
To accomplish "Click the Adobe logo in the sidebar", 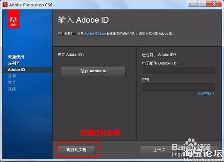I will pyautogui.click(x=13, y=19).
